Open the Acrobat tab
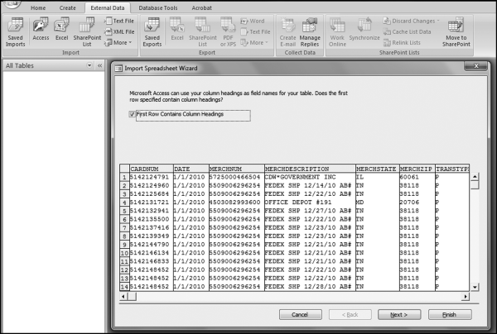This screenshot has height=334, width=497. tap(201, 8)
